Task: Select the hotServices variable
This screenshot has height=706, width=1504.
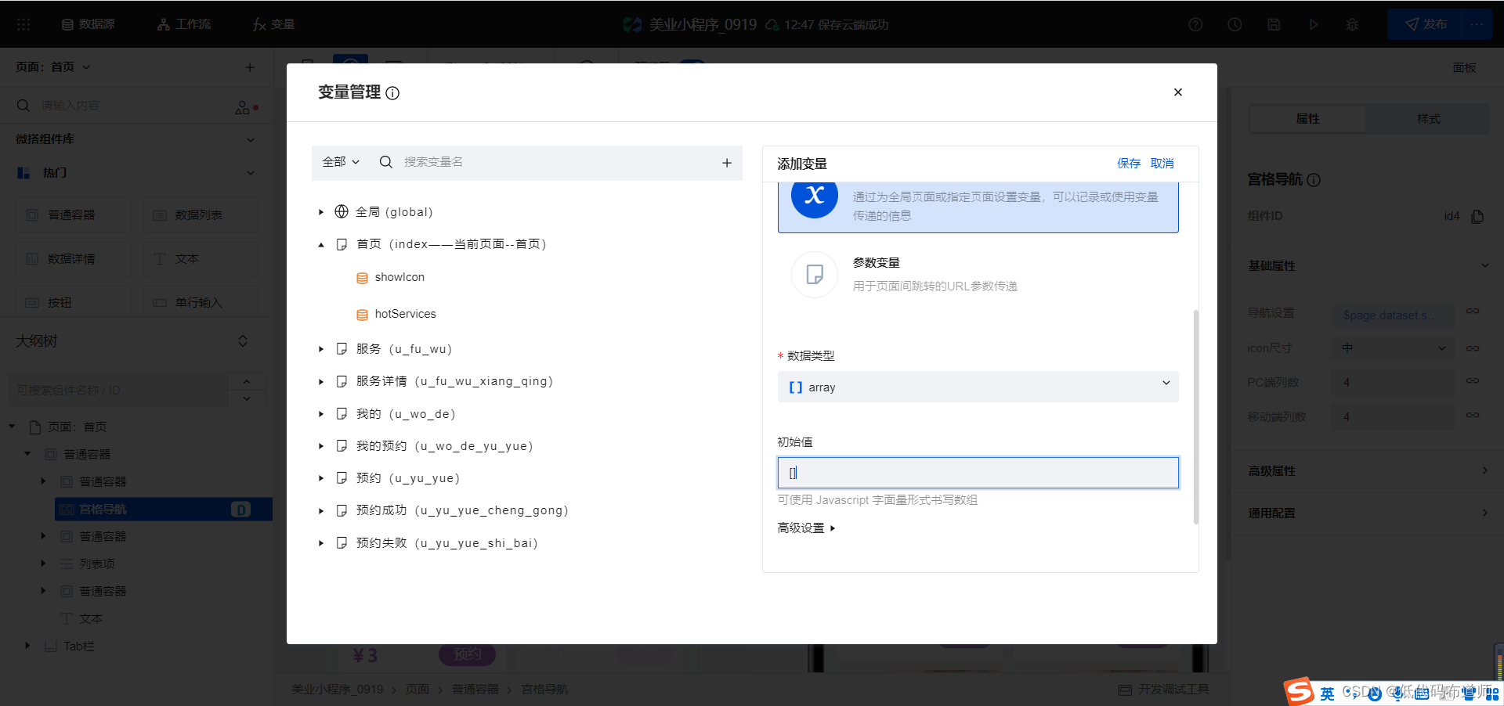Action: click(405, 314)
